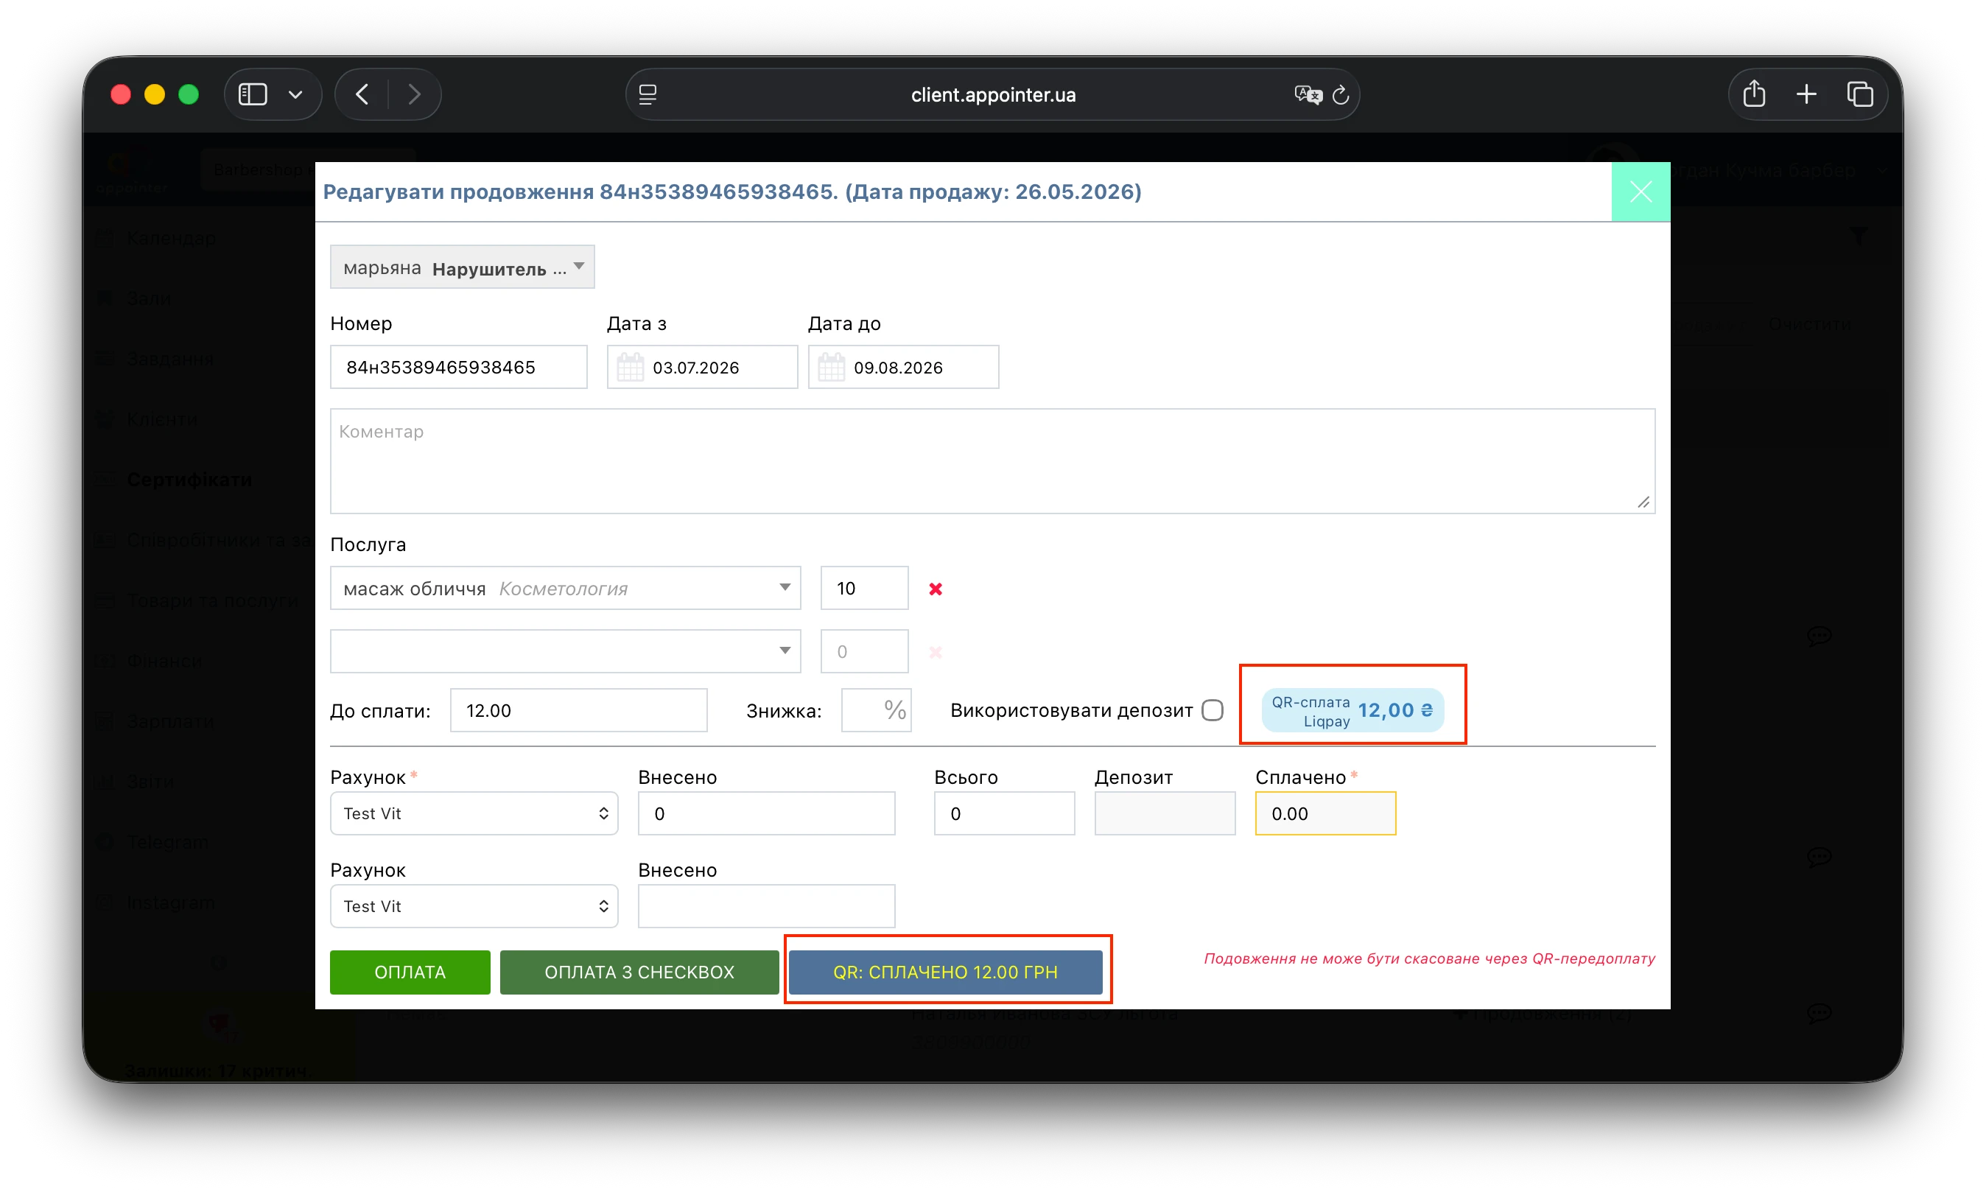The width and height of the screenshot is (1986, 1192).
Task: Open a new tab with the plus icon
Action: point(1806,95)
